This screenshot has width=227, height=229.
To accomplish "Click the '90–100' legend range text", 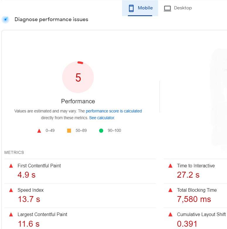I will 114,130.
